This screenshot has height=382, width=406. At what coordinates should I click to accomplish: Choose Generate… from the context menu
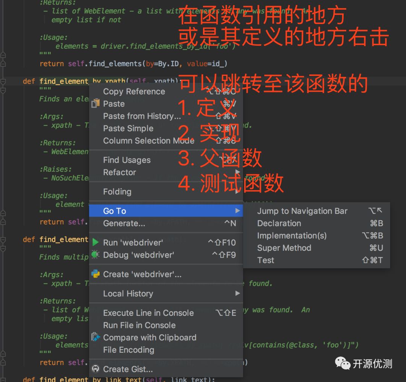(x=166, y=223)
